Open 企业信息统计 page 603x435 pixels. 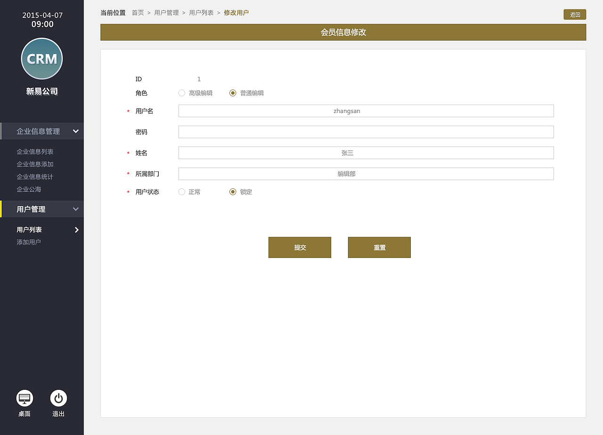point(35,177)
